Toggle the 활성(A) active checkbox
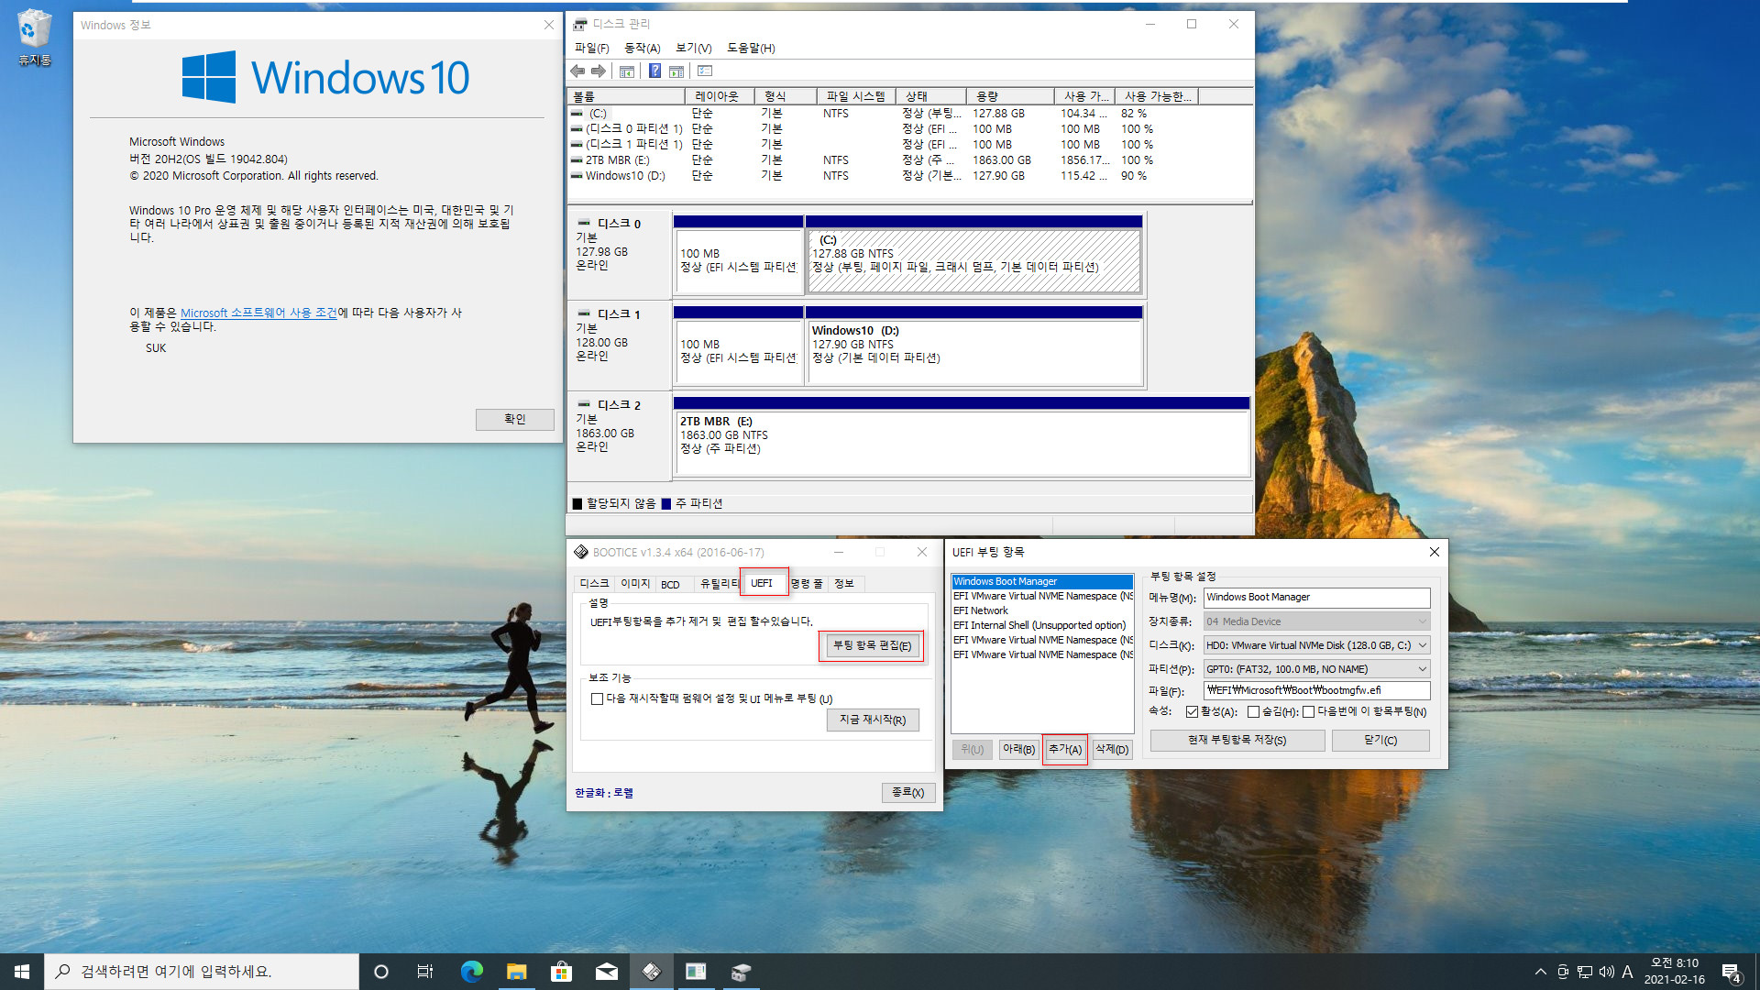The image size is (1760, 990). (x=1192, y=712)
